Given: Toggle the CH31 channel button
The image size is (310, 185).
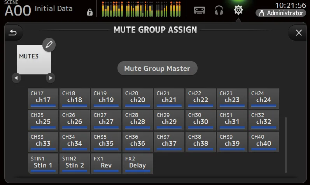Looking at the screenshot, I should click(x=232, y=120).
